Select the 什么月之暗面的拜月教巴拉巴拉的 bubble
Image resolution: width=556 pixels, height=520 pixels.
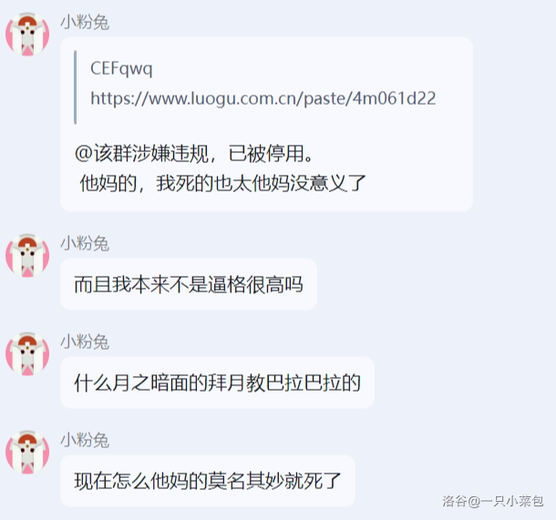(217, 382)
